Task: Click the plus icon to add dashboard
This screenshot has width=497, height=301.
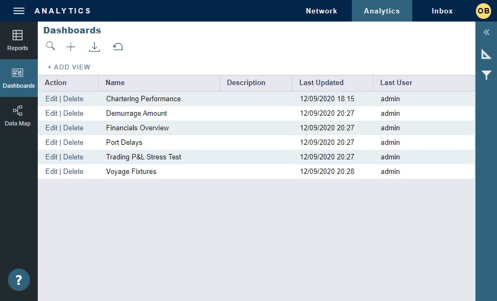Action: (x=71, y=47)
